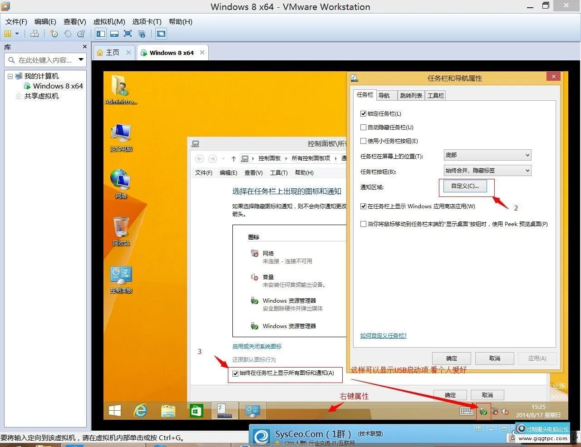Viewport: 581px width, 447px height.
Task: Uncheck 锁定任务栏 checkbox
Action: click(x=363, y=114)
